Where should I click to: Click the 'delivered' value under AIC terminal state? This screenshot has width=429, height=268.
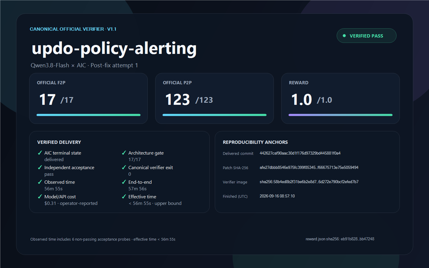[x=54, y=160]
